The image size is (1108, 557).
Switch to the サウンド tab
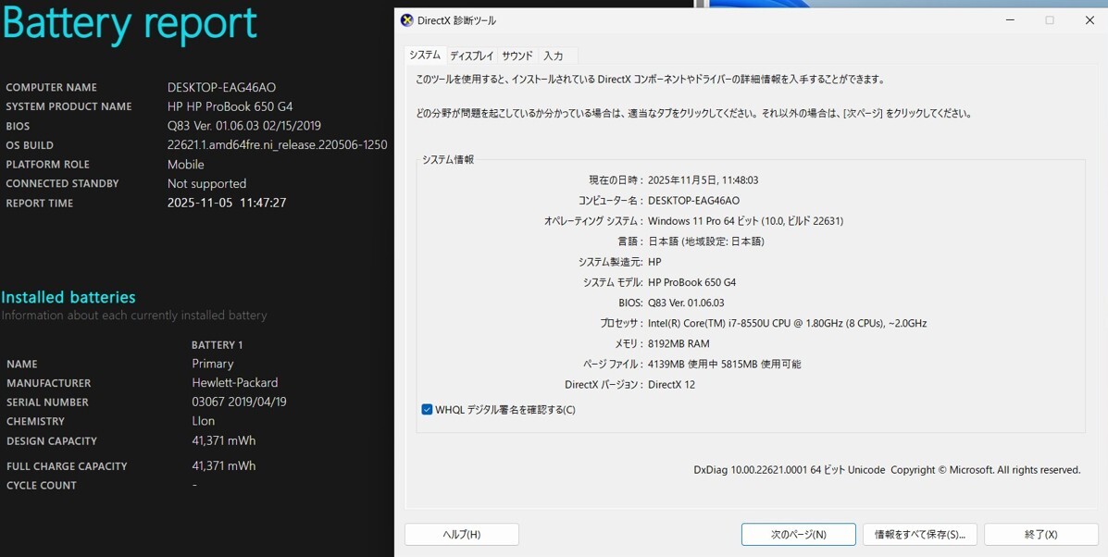coord(517,56)
